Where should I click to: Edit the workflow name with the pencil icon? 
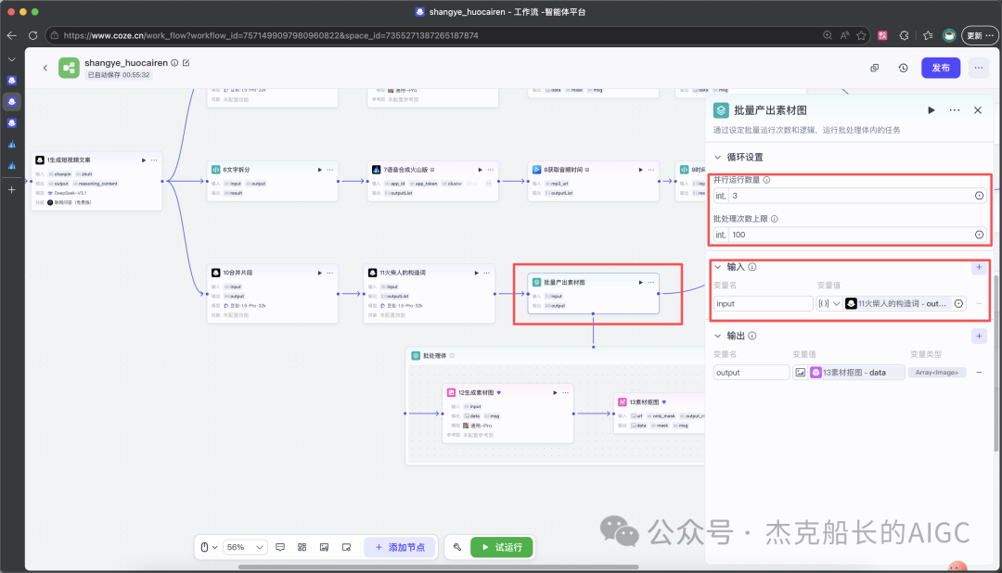[x=186, y=63]
